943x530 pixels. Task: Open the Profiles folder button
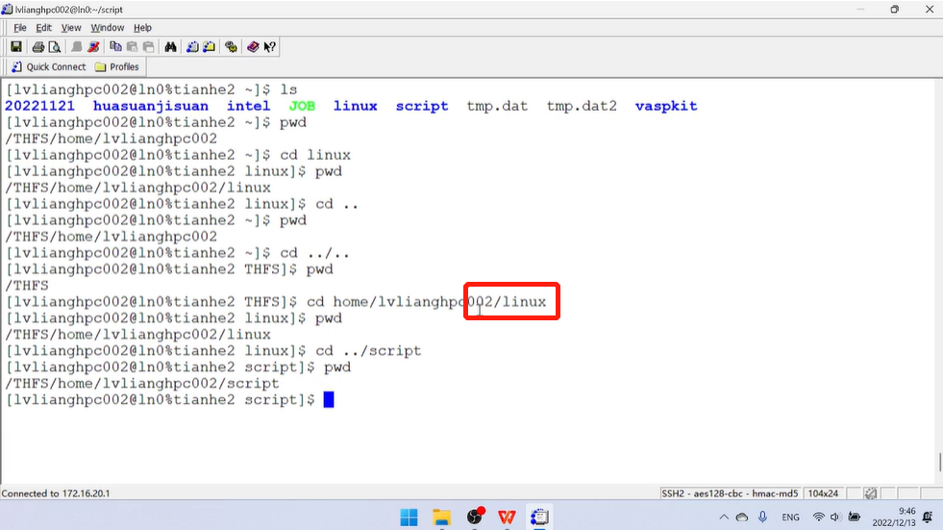[x=116, y=66]
